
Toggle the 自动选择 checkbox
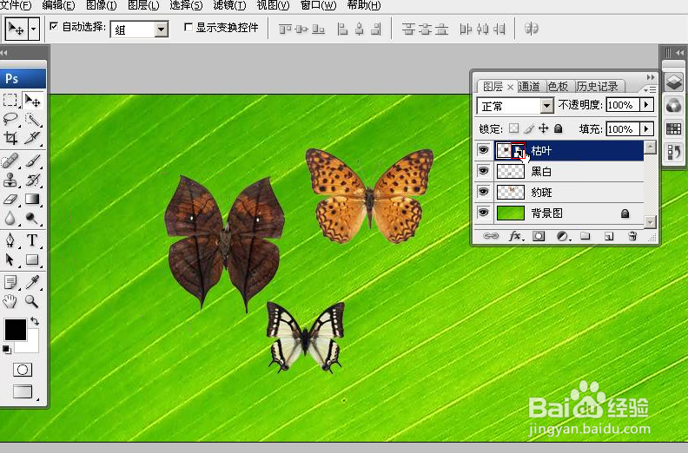tap(54, 26)
